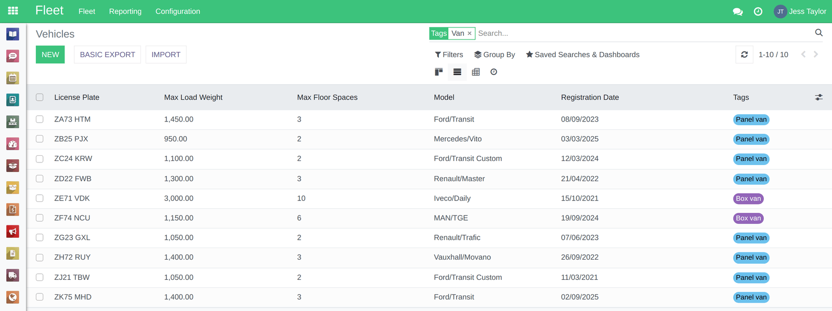Open activities clock icon in top bar

click(x=758, y=11)
